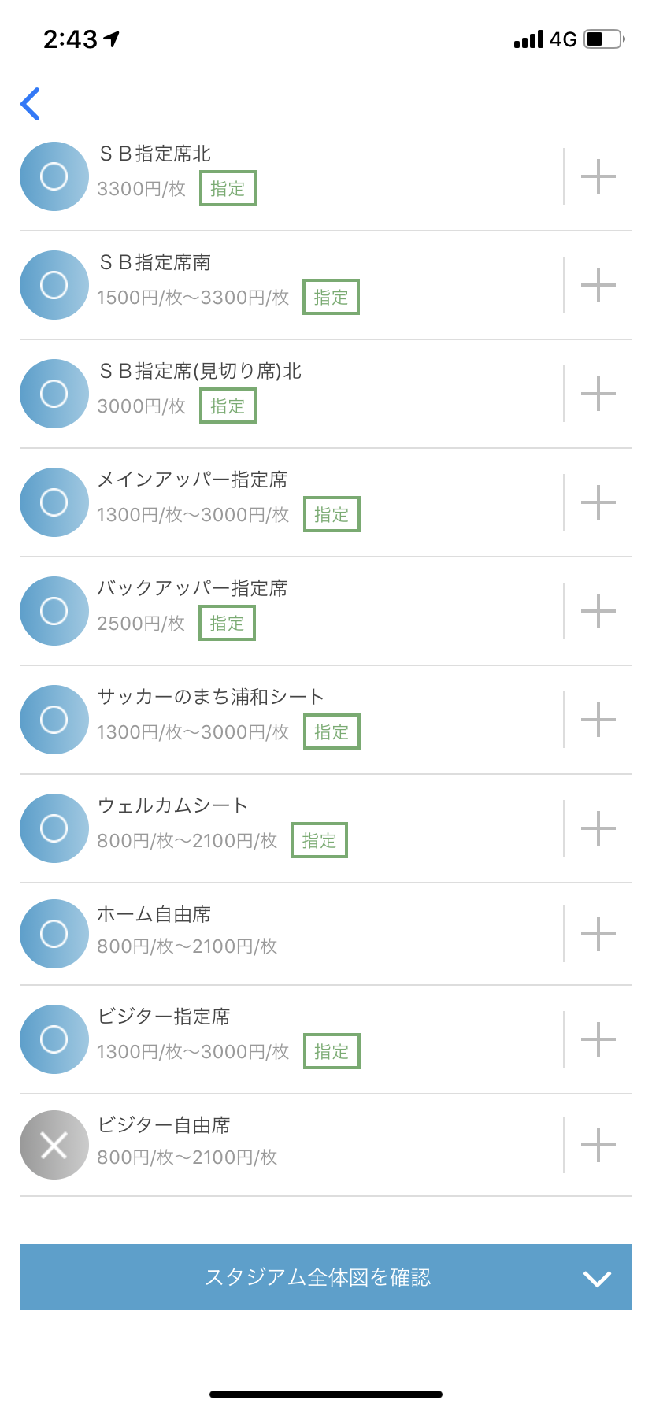Tap 指定 tag for メインアッパー指定席
652x1411 pixels.
332,514
